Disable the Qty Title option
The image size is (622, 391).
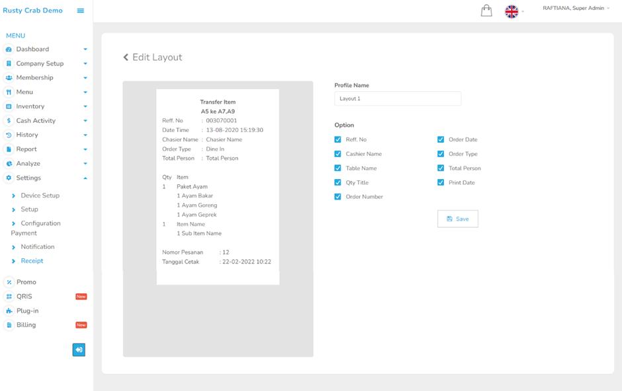tap(338, 182)
